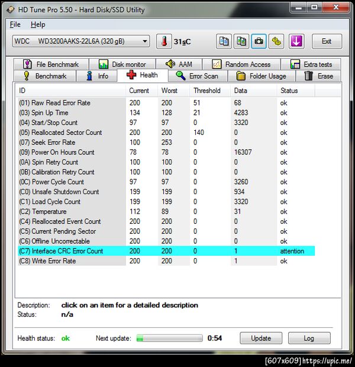Switch to the Error Scan tab

coord(198,76)
